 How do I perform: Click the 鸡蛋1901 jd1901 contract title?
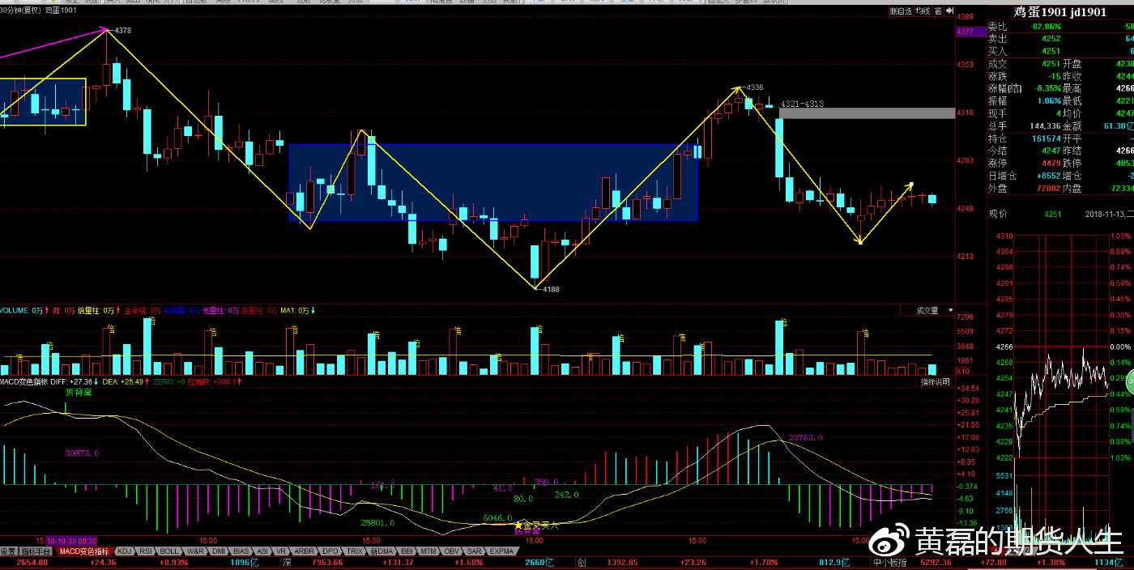[1058, 12]
